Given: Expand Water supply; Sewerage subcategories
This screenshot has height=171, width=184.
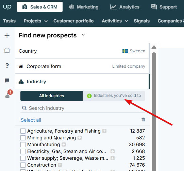Looking at the screenshot, I should point(113,158).
